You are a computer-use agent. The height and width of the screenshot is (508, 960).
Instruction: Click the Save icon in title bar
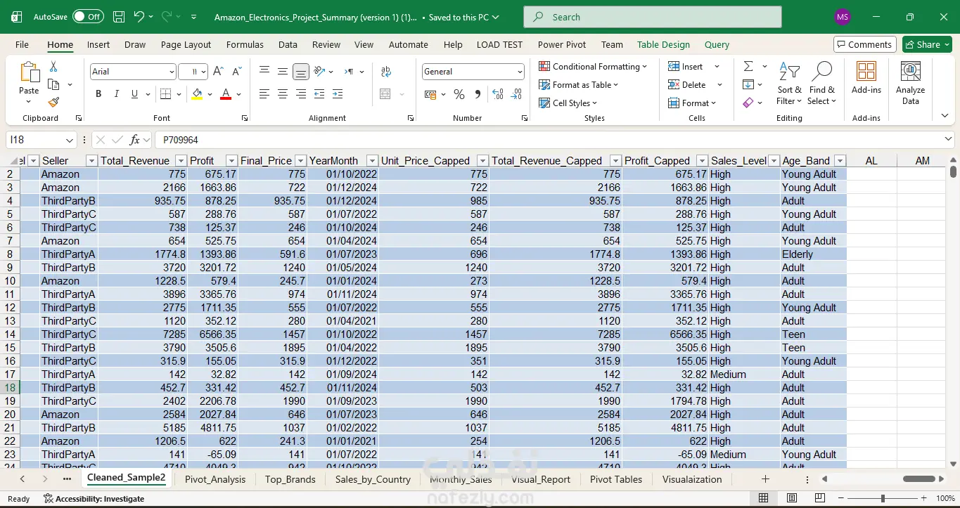[x=119, y=17]
